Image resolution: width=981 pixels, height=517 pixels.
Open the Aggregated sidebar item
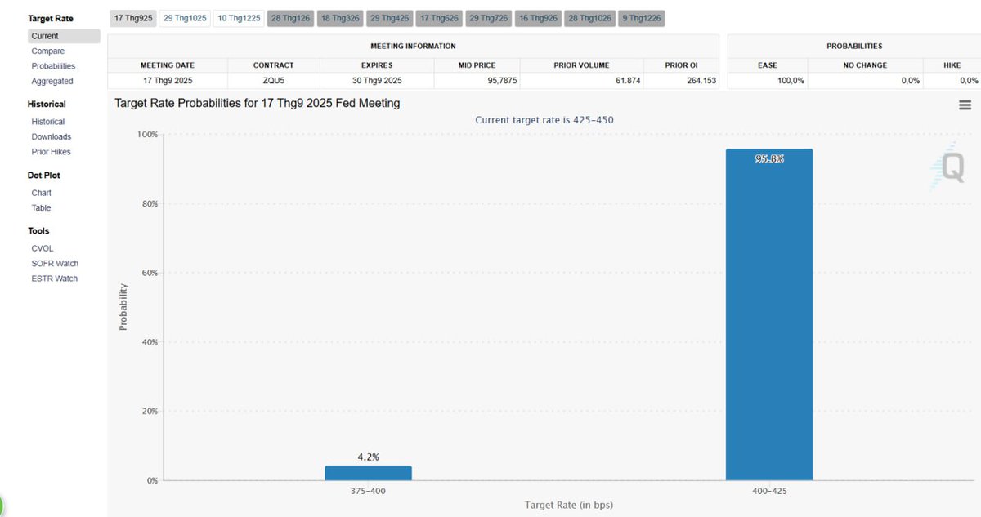pyautogui.click(x=52, y=81)
